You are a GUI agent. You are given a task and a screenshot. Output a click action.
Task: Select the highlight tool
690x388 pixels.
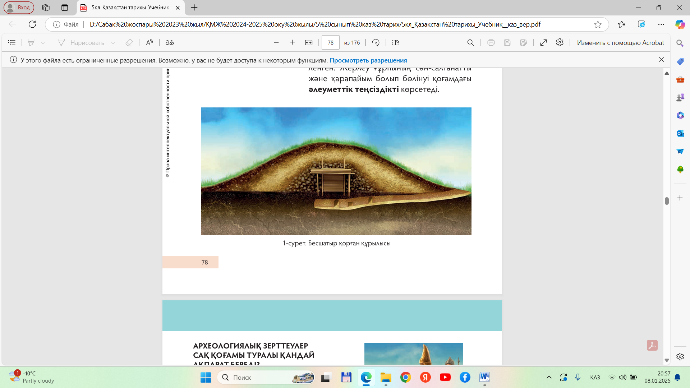(31, 42)
